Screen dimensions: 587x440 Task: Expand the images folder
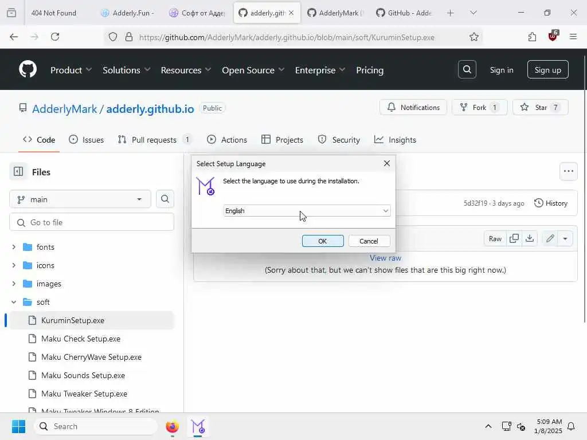[x=14, y=284]
